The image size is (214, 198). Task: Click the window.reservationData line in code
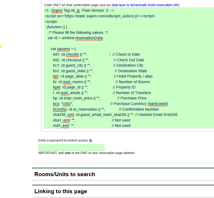tap(75, 38)
